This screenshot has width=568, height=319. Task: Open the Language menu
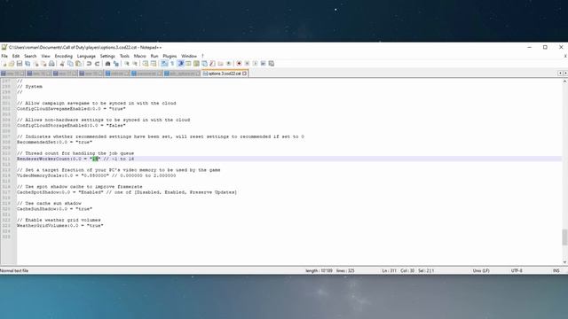86,56
